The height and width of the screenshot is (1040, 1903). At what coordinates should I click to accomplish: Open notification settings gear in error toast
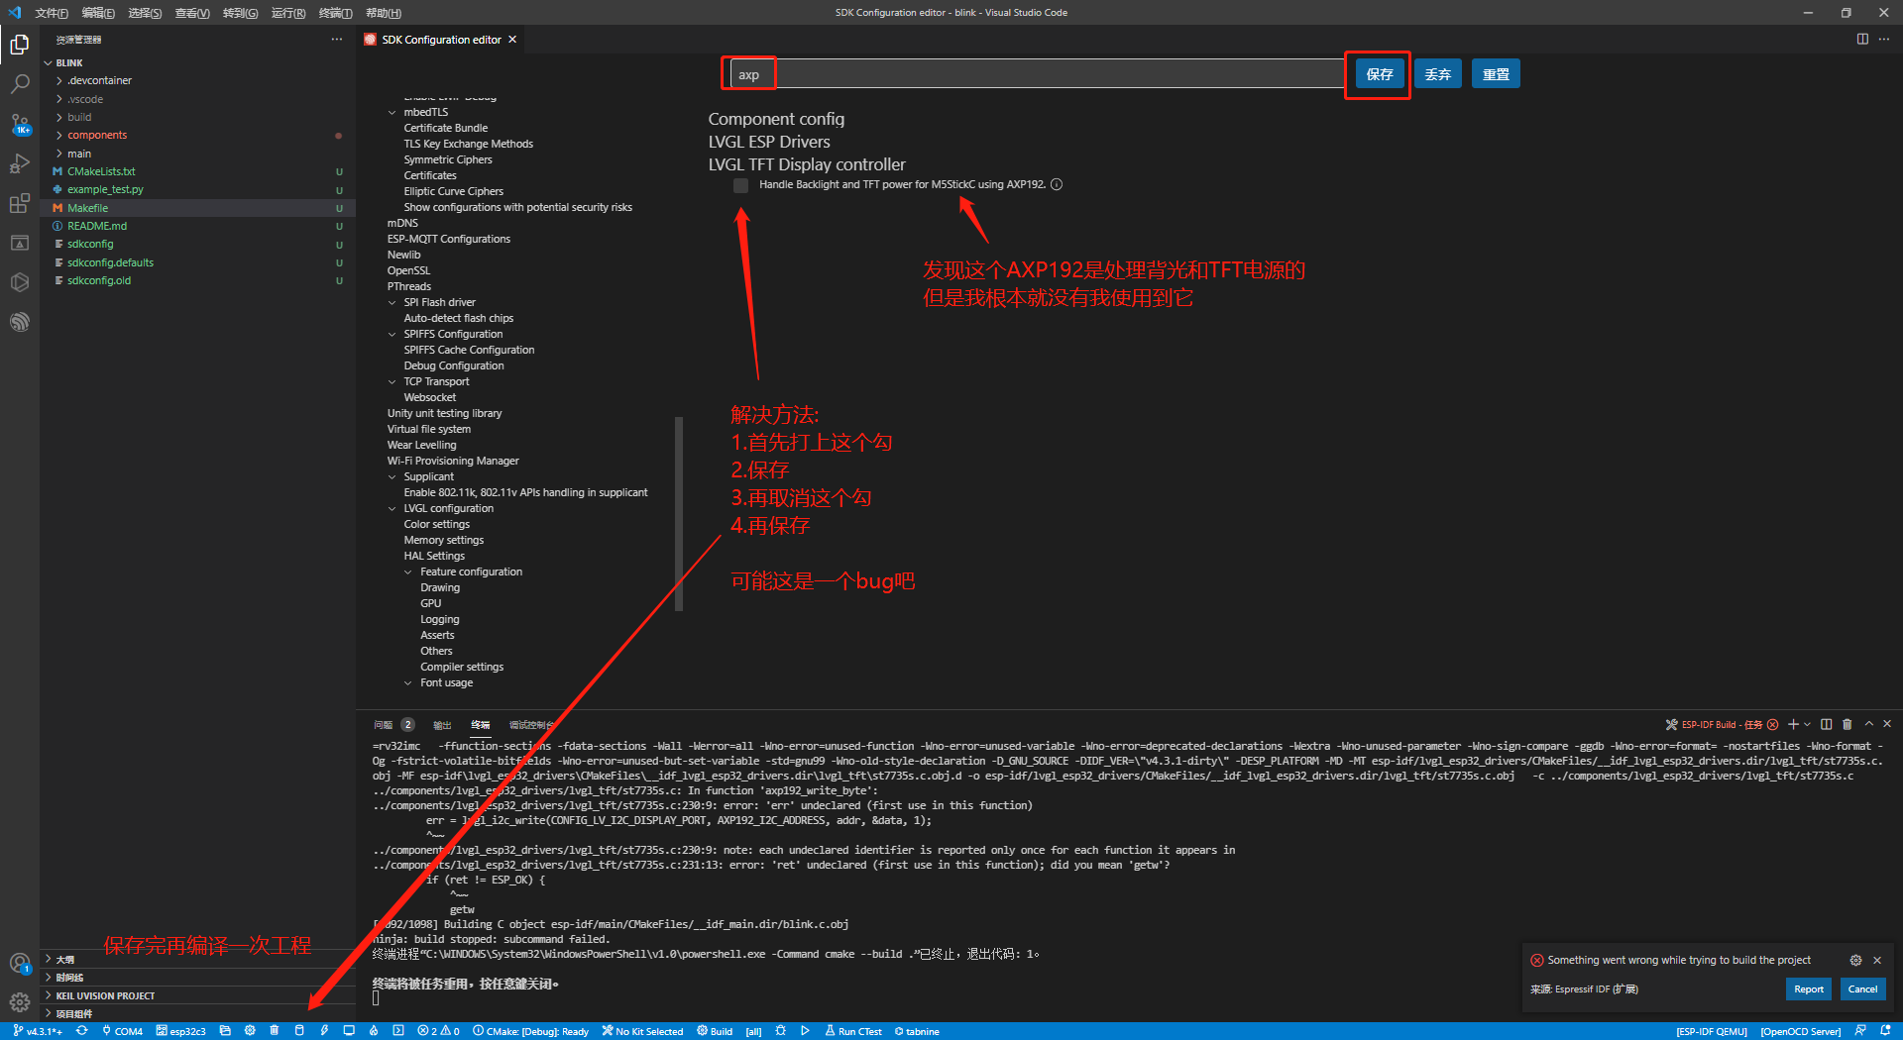click(x=1855, y=960)
